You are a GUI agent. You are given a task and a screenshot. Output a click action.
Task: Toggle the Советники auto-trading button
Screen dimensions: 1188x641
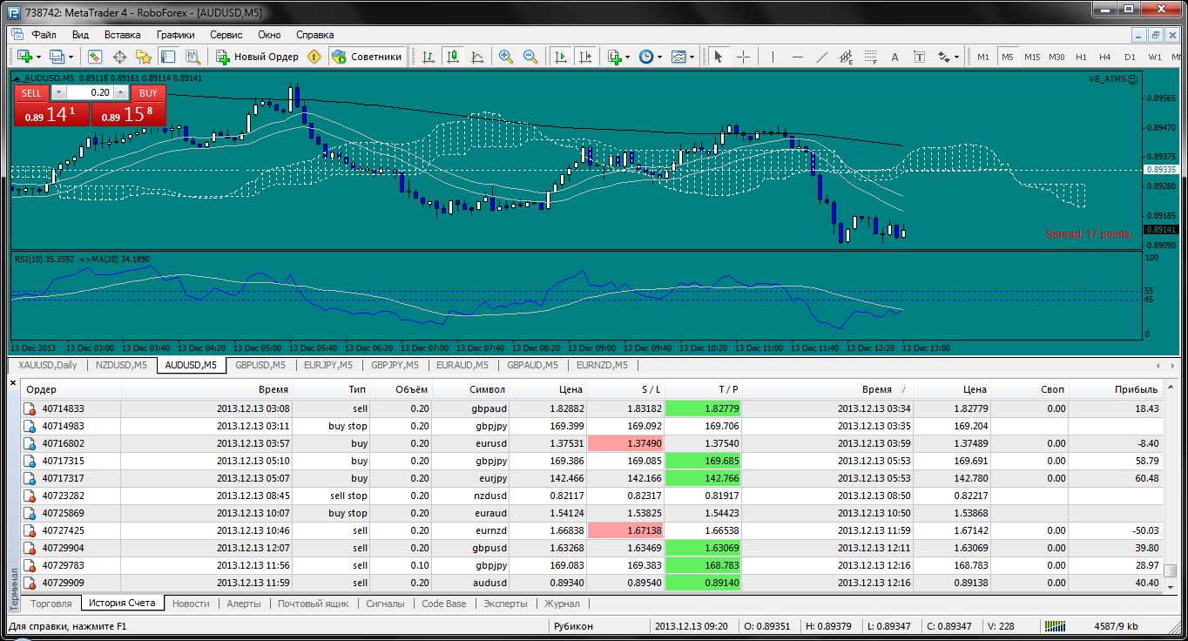(367, 57)
